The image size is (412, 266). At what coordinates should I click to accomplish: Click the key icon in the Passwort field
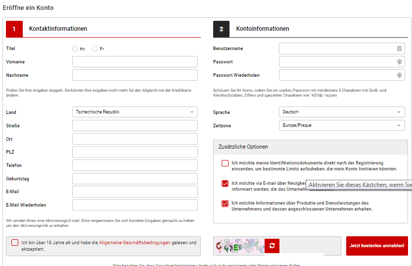[x=399, y=62]
